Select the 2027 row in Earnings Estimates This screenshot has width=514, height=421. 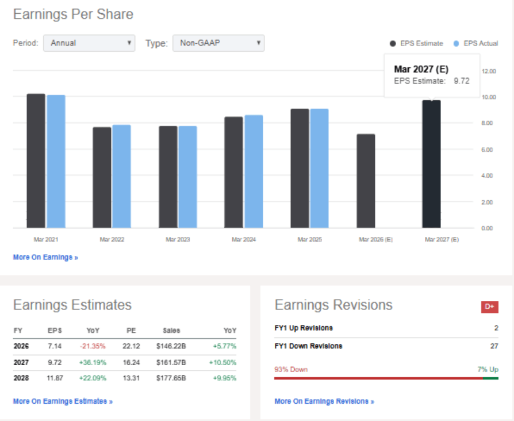[x=125, y=363]
